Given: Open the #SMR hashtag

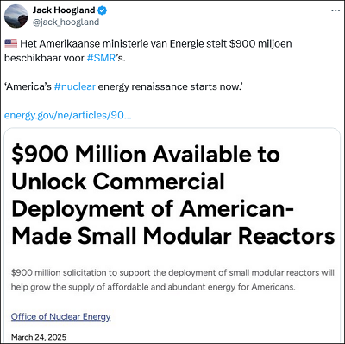Looking at the screenshot, I should (x=101, y=58).
